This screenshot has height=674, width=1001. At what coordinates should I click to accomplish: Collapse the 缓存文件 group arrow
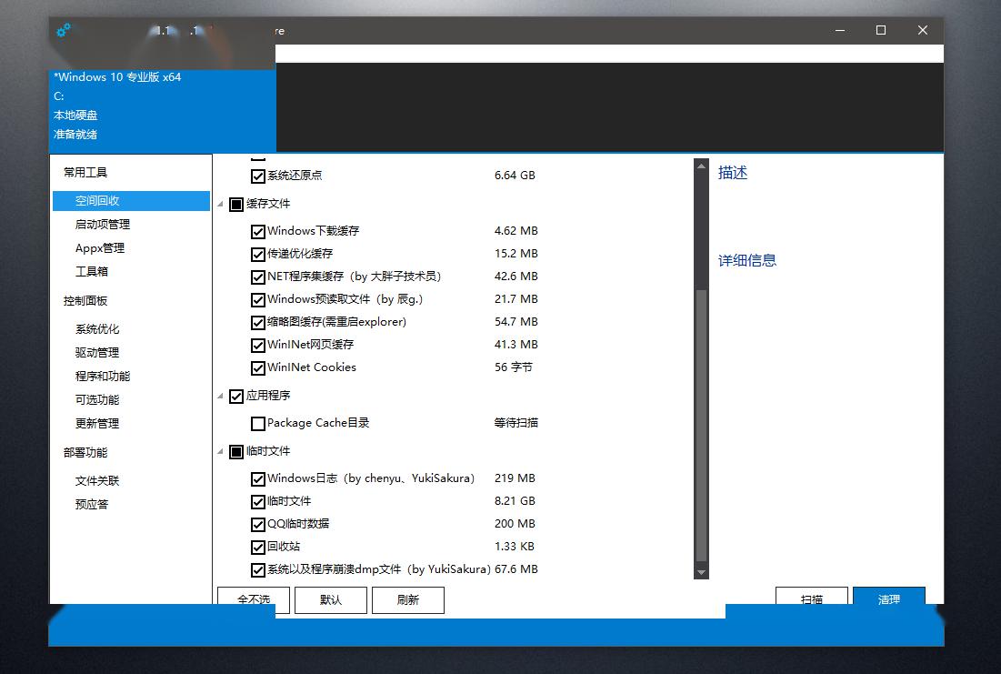221,204
